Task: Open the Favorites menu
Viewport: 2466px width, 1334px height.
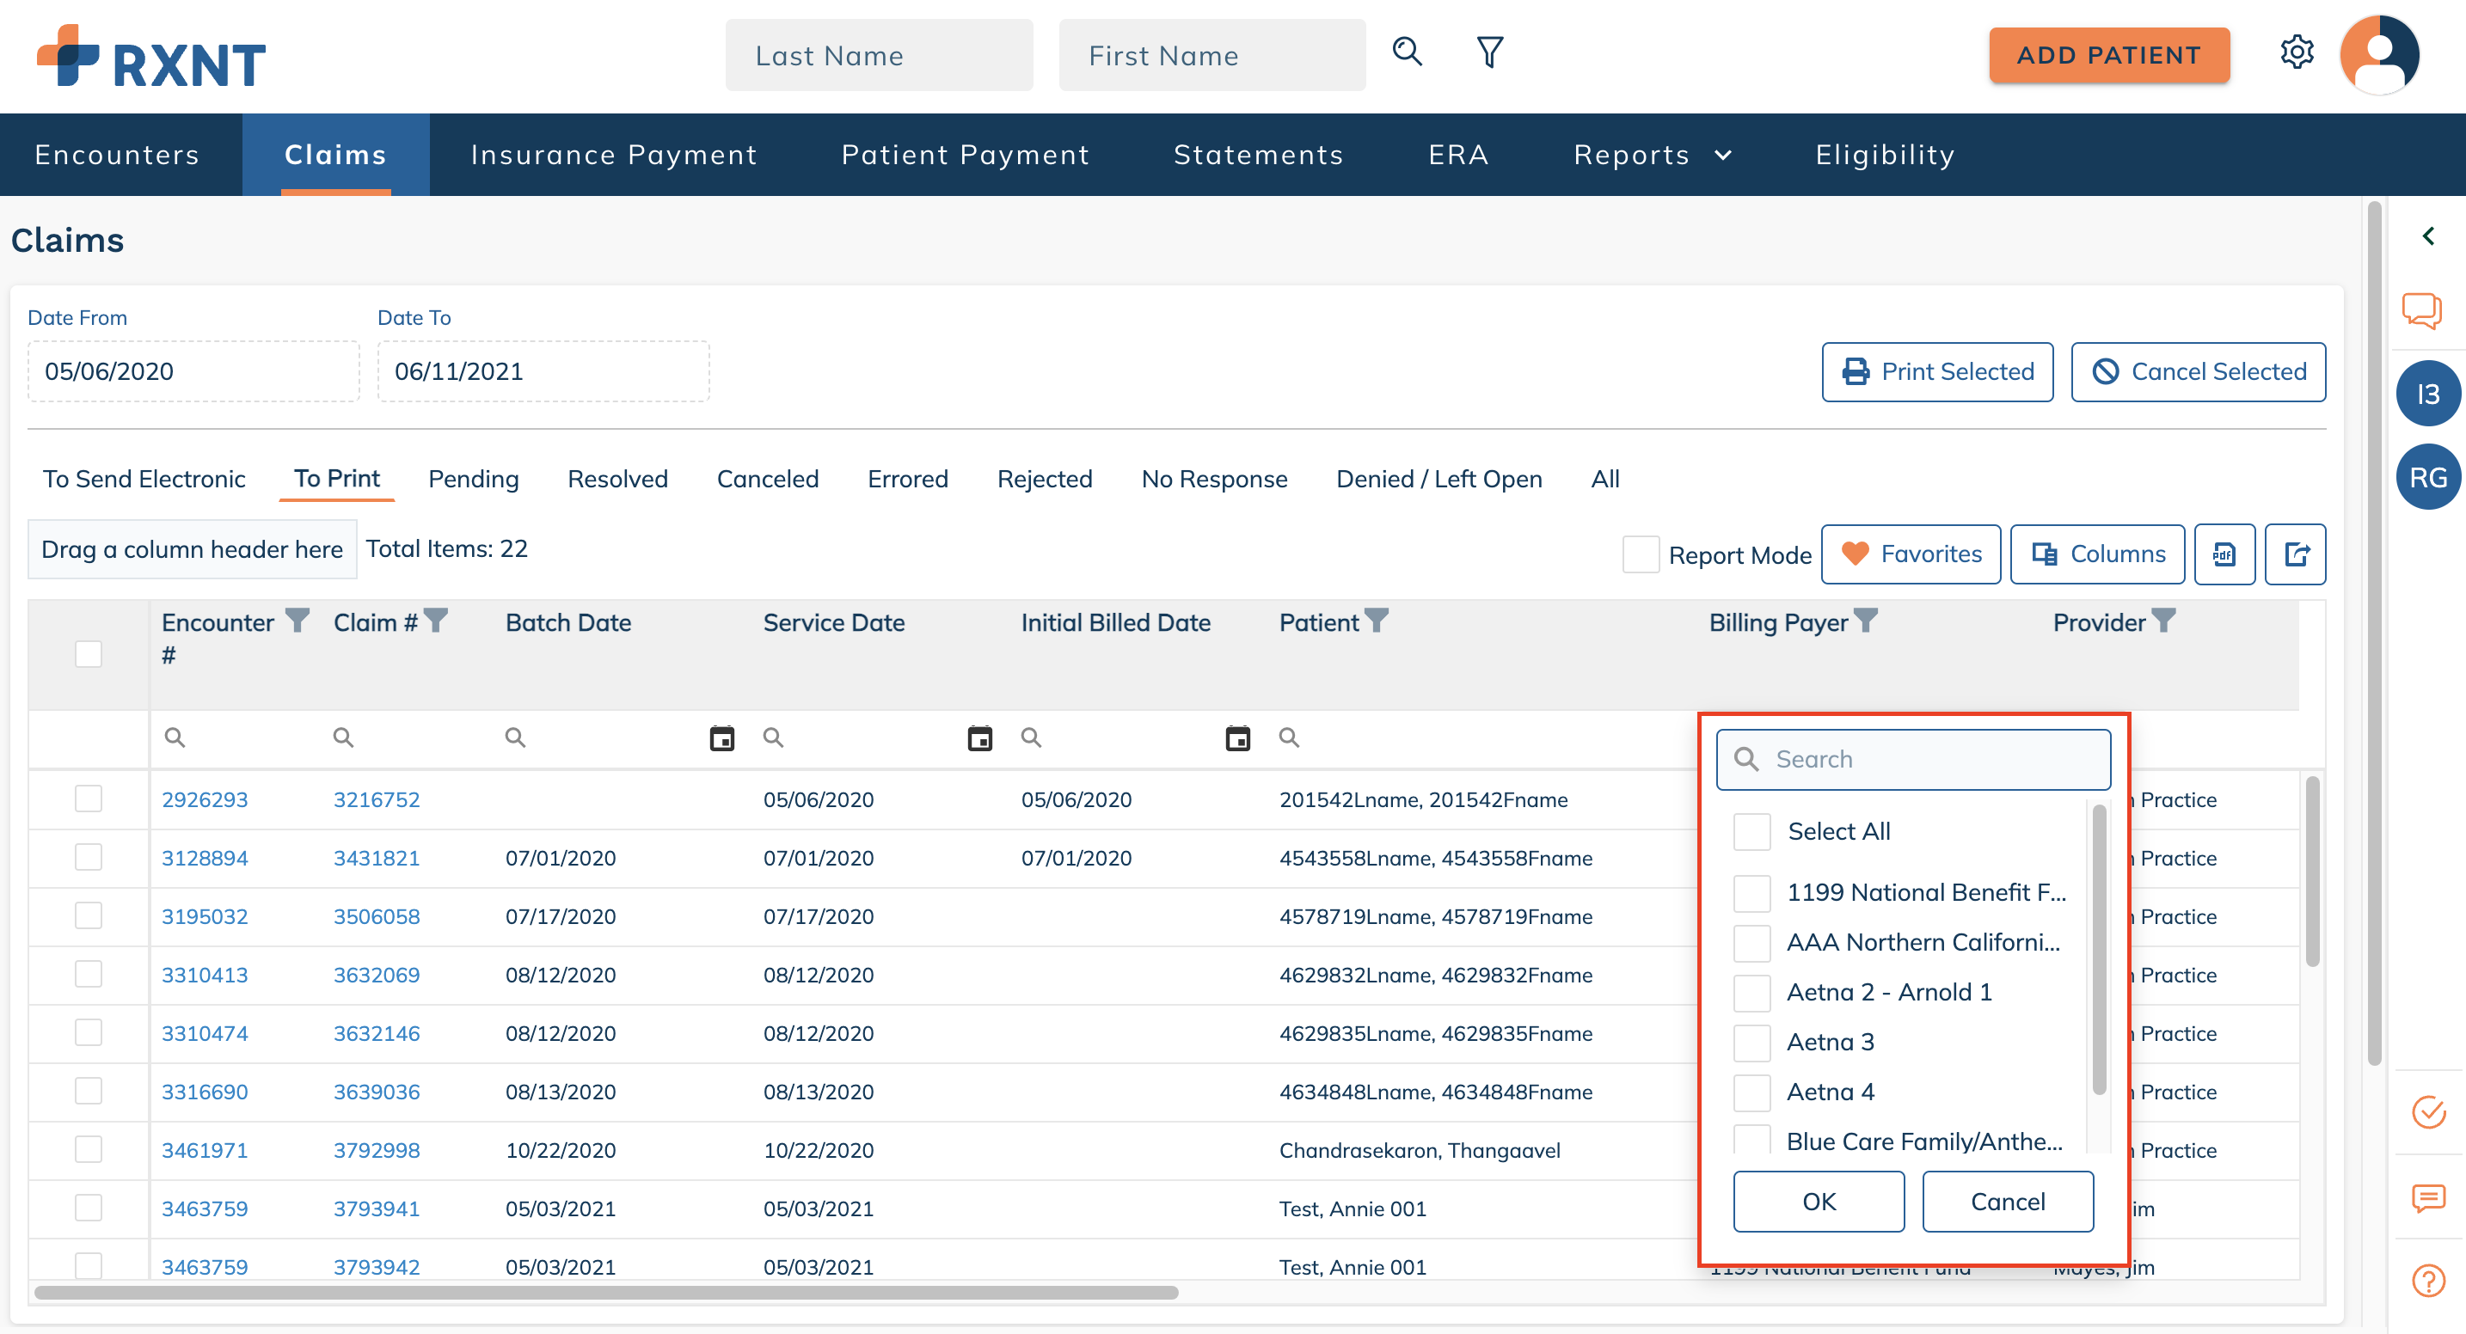Action: [1911, 554]
